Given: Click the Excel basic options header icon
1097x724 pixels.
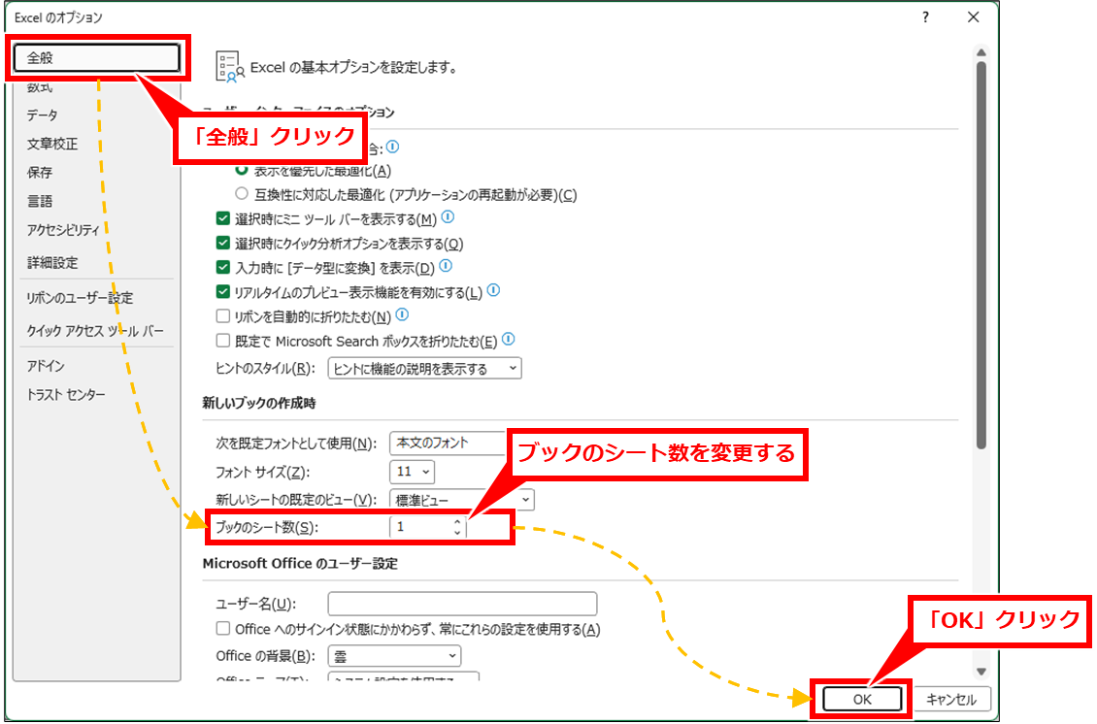Looking at the screenshot, I should 228,66.
